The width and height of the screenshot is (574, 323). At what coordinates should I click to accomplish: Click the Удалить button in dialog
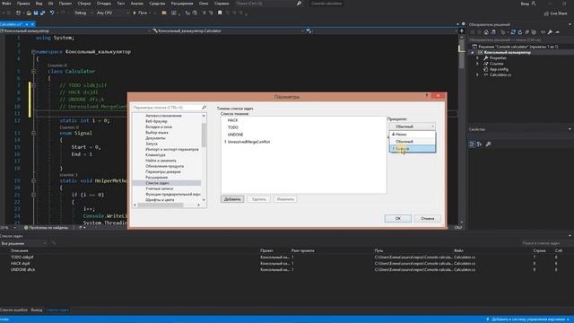pyautogui.click(x=259, y=199)
